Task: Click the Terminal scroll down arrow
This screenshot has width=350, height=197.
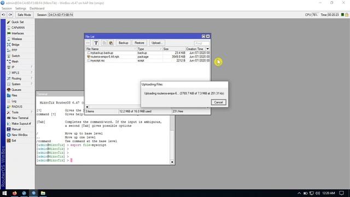Action: [172, 162]
